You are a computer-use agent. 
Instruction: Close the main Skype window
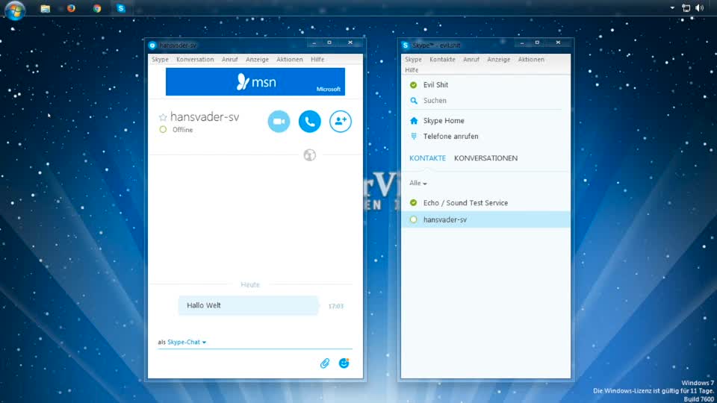coord(559,43)
